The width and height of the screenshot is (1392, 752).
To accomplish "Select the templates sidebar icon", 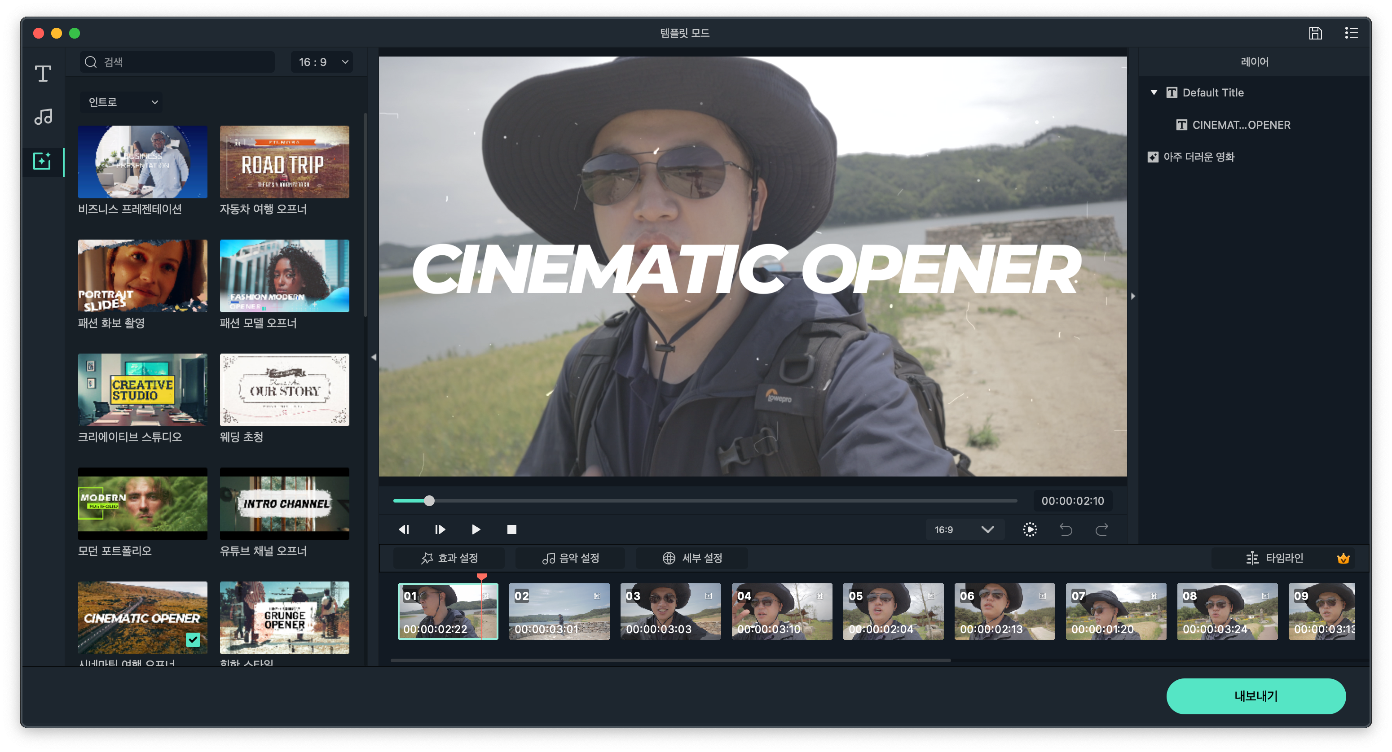I will pos(42,161).
